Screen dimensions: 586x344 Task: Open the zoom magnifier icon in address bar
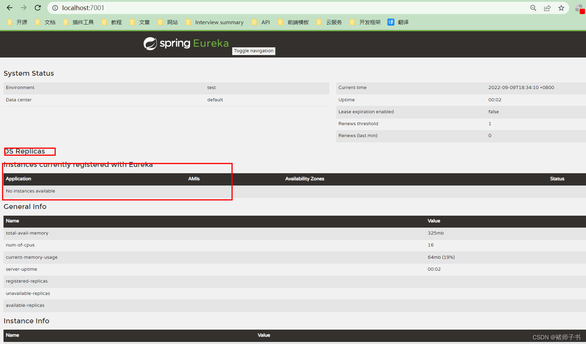pyautogui.click(x=533, y=8)
